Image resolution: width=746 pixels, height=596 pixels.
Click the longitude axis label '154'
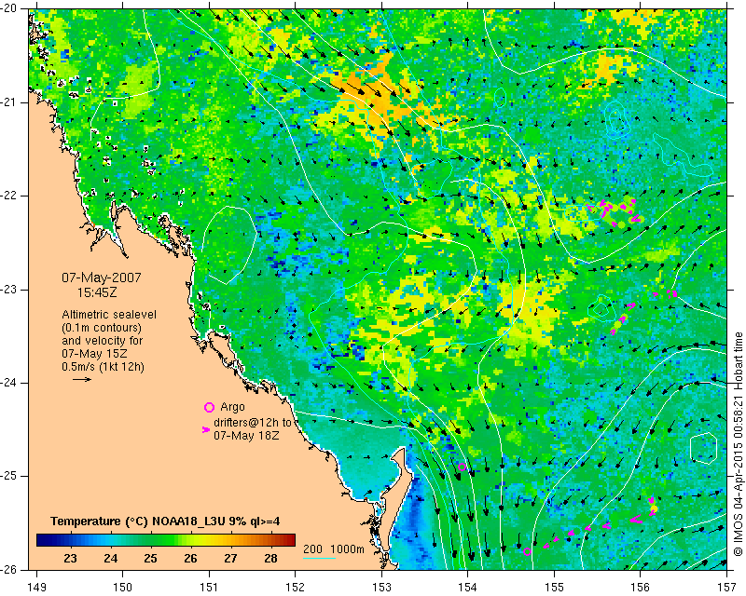468,588
